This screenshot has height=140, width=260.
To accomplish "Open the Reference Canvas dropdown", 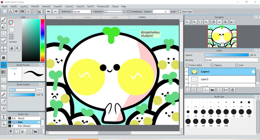I will [x=82, y=12].
